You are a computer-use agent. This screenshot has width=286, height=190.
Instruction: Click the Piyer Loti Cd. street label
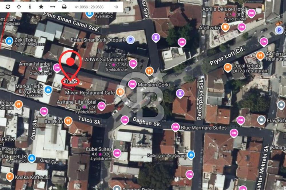coord(227,56)
